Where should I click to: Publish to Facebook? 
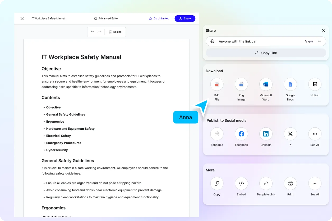pos(241,134)
